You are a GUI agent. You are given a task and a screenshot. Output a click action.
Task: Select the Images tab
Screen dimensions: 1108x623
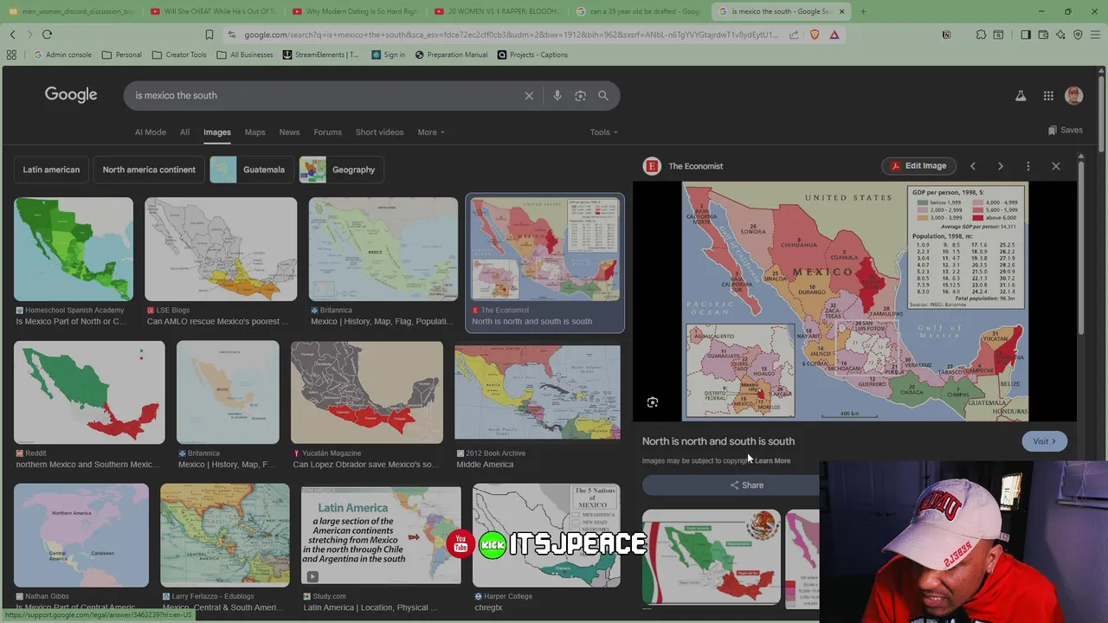[217, 132]
